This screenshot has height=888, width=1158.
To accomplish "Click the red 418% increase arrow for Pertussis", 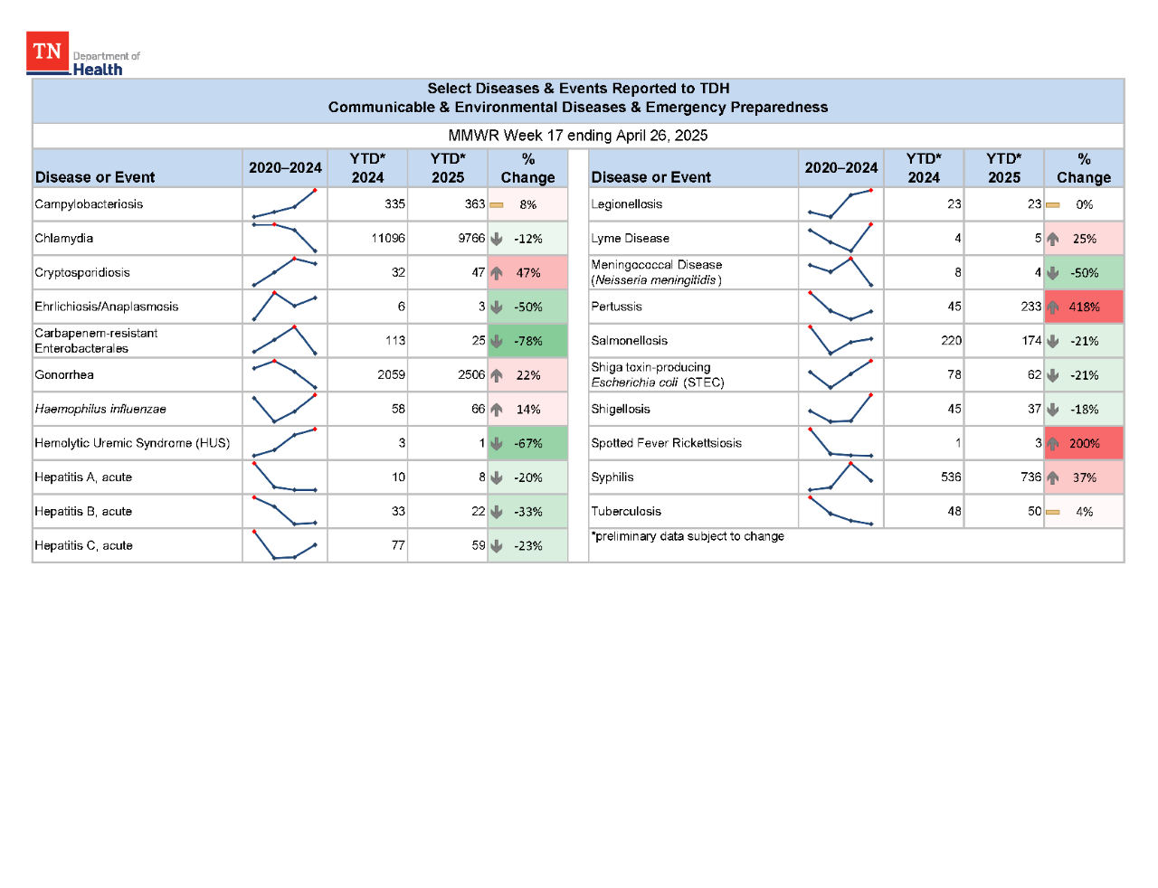I will pyautogui.click(x=1053, y=307).
